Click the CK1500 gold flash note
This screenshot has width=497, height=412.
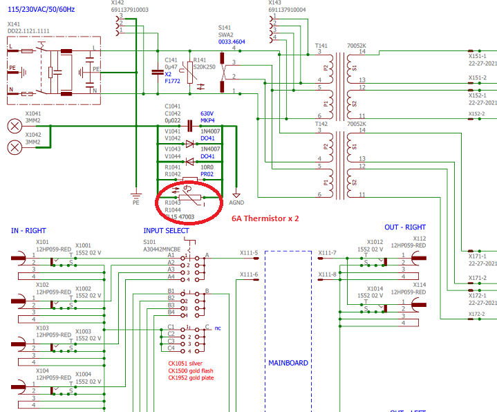(191, 371)
